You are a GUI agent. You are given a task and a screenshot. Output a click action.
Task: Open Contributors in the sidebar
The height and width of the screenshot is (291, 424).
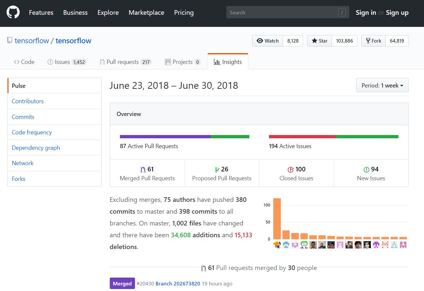coord(54,101)
